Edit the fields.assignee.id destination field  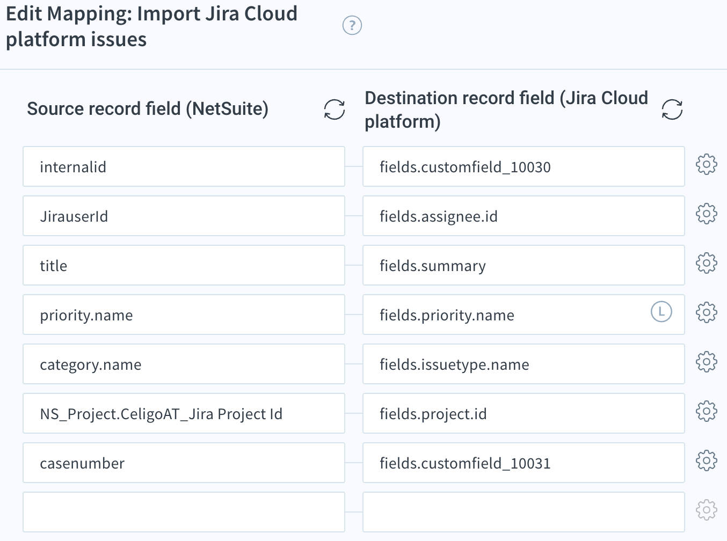pos(524,216)
